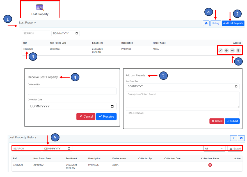Edit lost property record with pencil icon
Viewport: 247px width, 177px height.
click(x=221, y=50)
